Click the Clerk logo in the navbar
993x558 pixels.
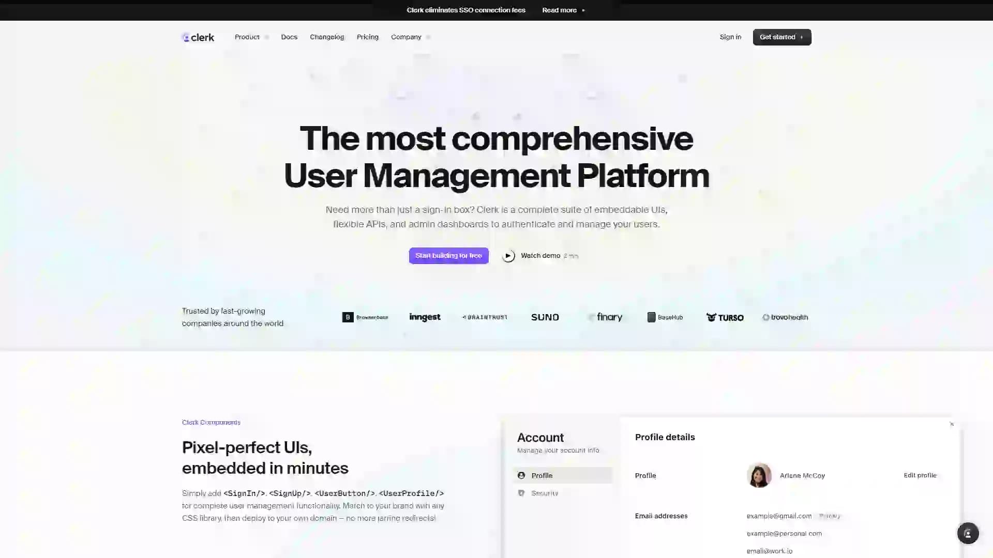point(198,37)
